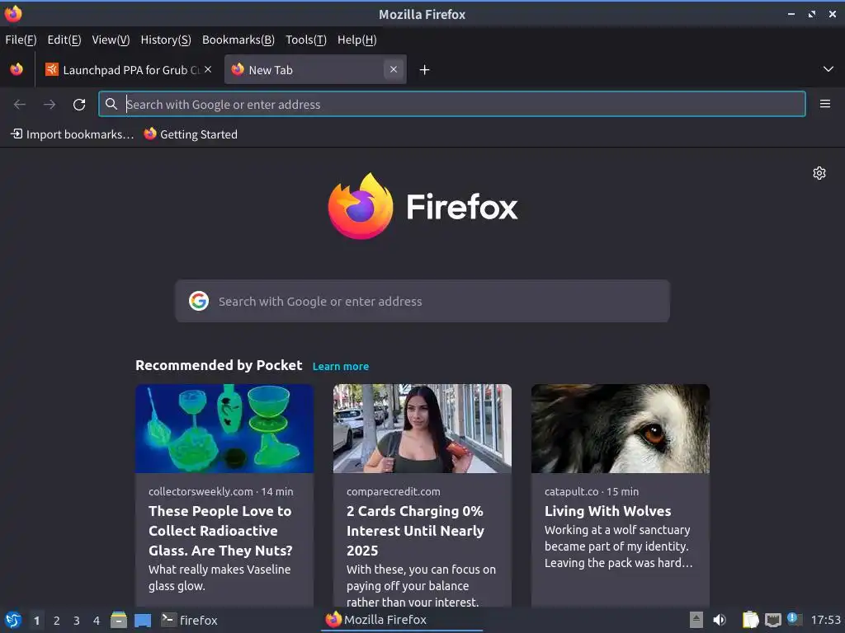This screenshot has height=633, width=845.
Task: Open the system start menu icon
Action: pos(13,620)
